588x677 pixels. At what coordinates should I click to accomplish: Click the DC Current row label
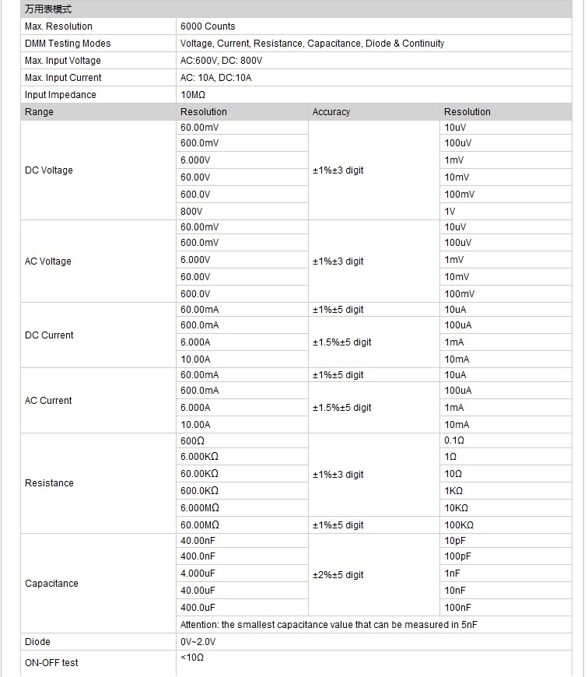[49, 335]
